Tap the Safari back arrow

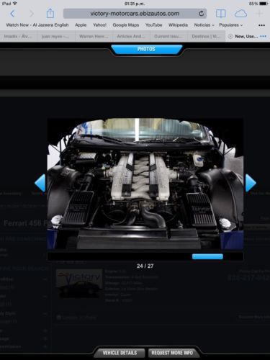coord(12,14)
